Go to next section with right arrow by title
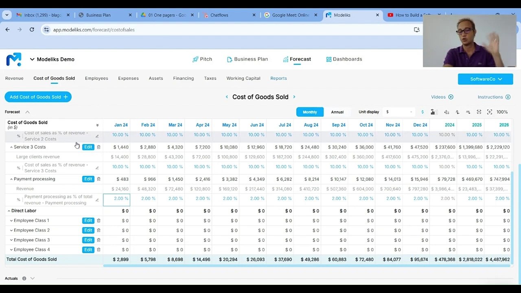The height and width of the screenshot is (293, 521). coord(294,97)
